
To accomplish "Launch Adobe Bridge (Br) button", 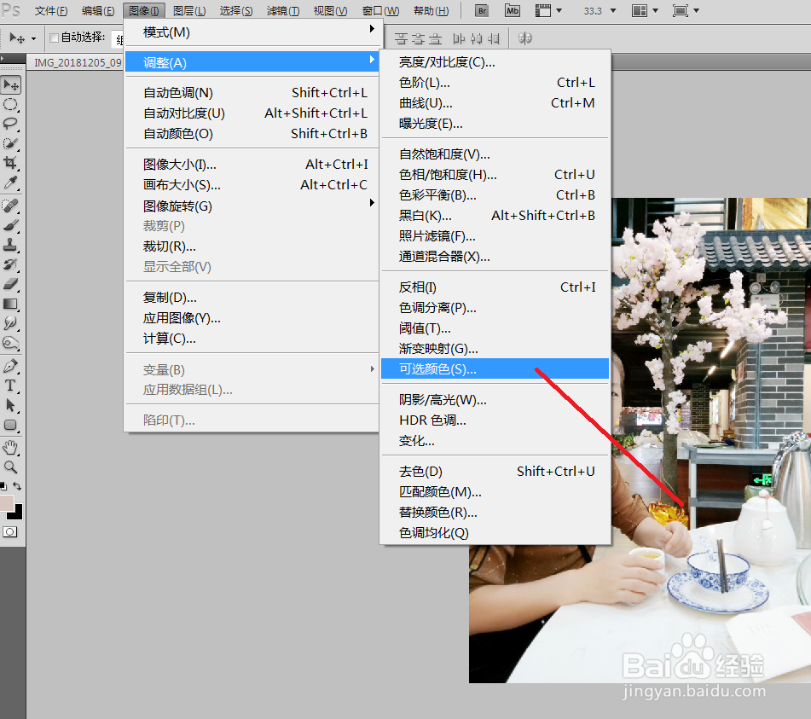I will coord(482,10).
